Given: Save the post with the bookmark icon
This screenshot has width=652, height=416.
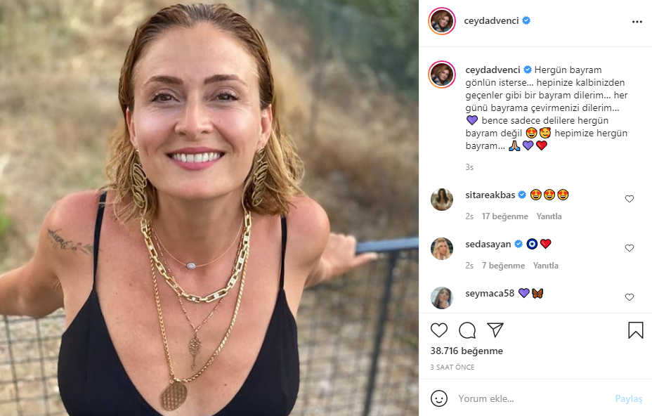Looking at the screenshot, I should [635, 330].
